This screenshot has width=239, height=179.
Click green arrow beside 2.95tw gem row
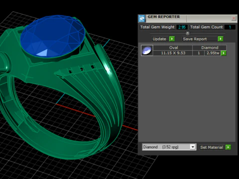(224, 53)
